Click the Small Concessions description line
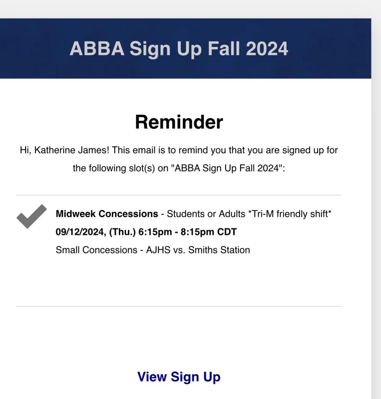381x399 pixels. tap(153, 250)
